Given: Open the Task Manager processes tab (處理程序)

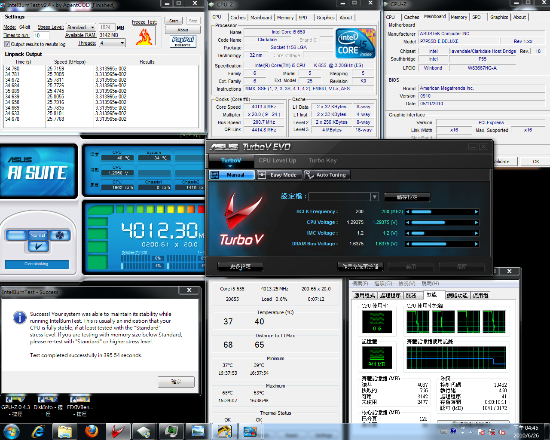Looking at the screenshot, I should click(390, 296).
